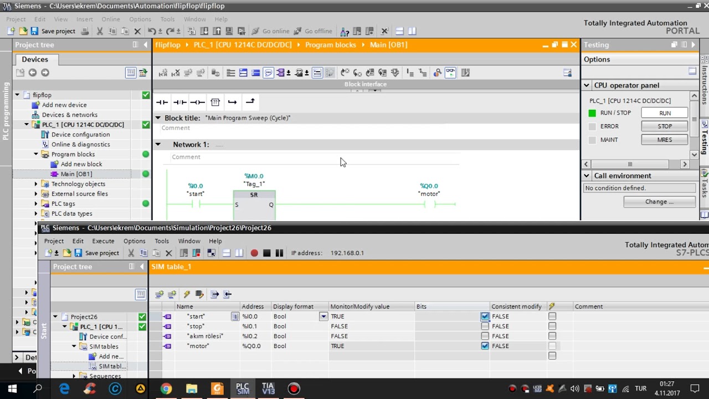Open the Windows Start menu

12,388
